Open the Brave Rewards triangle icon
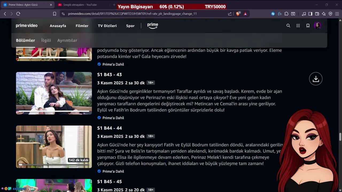This screenshot has height=192, width=342. (245, 14)
